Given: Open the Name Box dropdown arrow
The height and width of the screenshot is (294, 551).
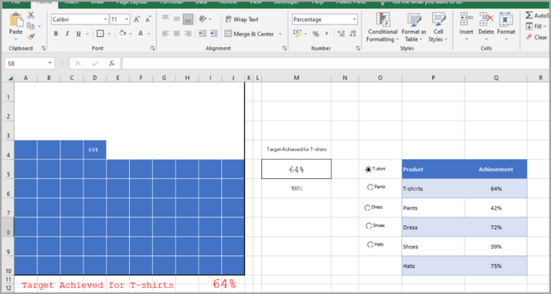Looking at the screenshot, I should pyautogui.click(x=50, y=63).
